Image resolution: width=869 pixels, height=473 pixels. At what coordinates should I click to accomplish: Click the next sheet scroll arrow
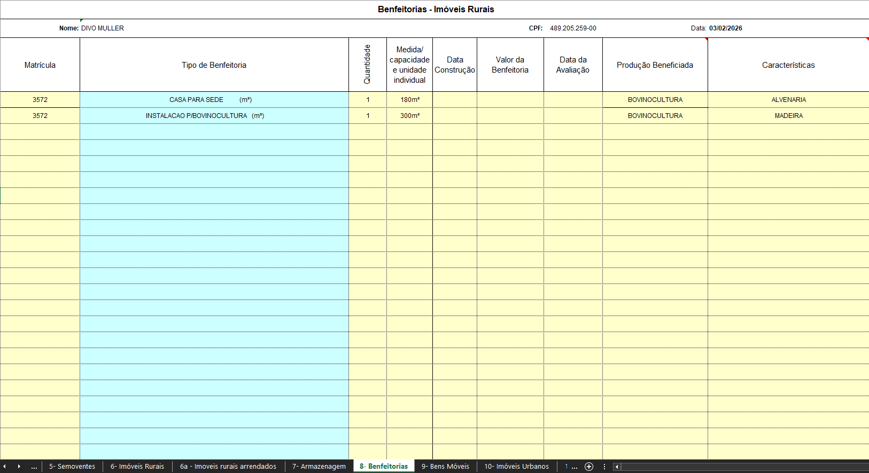click(x=19, y=467)
